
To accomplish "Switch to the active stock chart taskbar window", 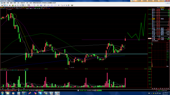I will point(57,93).
